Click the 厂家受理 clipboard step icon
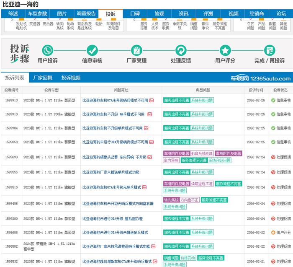The image size is (293, 267). (x=136, y=50)
